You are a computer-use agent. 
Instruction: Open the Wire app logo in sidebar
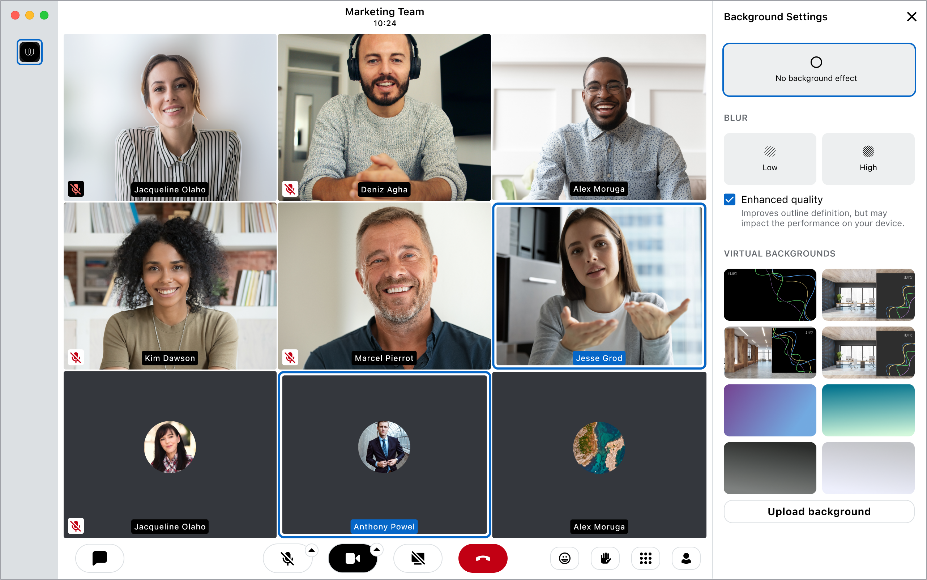pyautogui.click(x=30, y=52)
